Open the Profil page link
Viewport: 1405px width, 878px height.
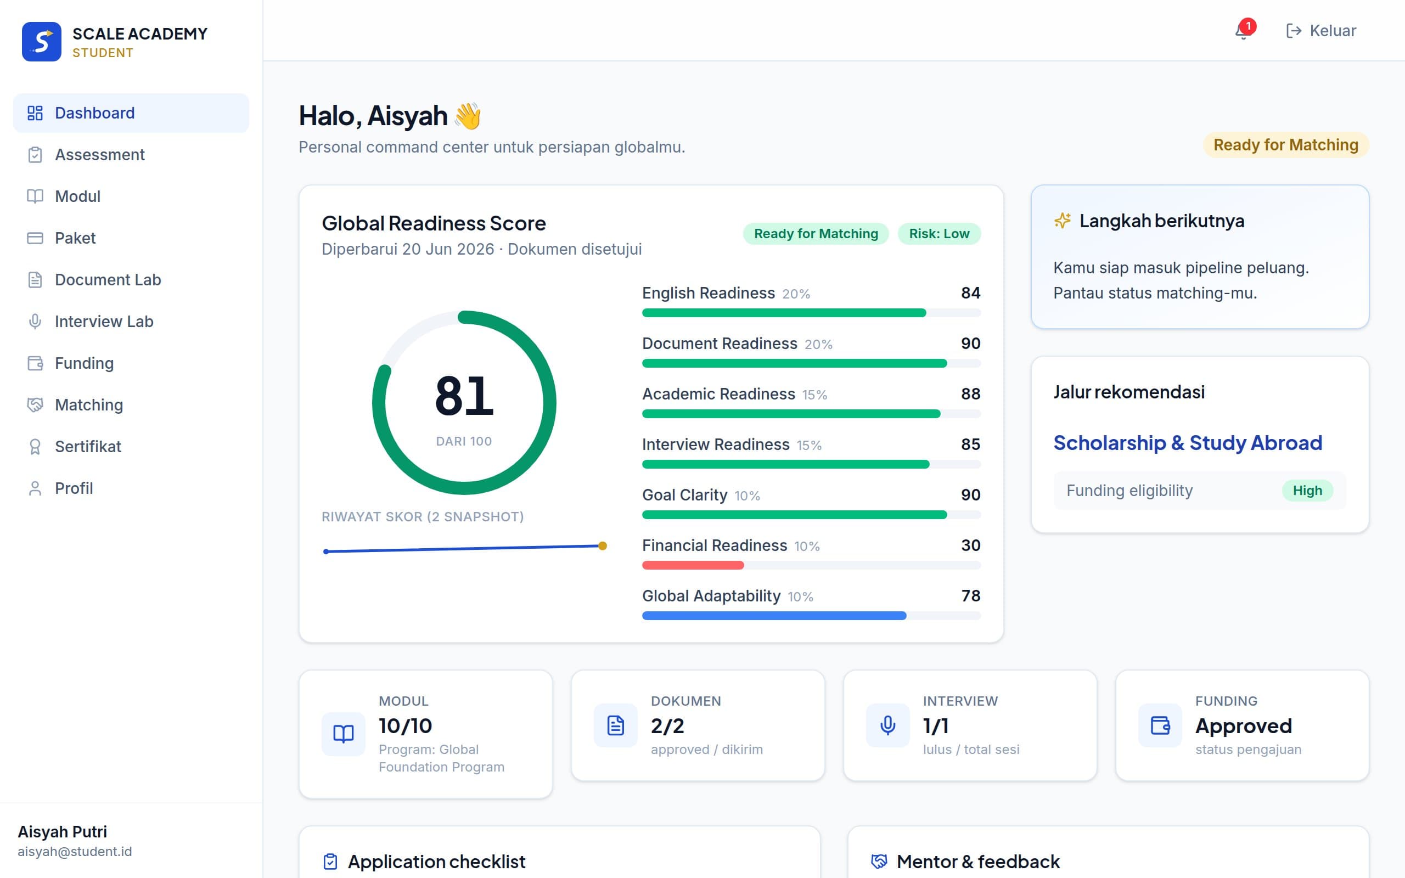[131, 488]
